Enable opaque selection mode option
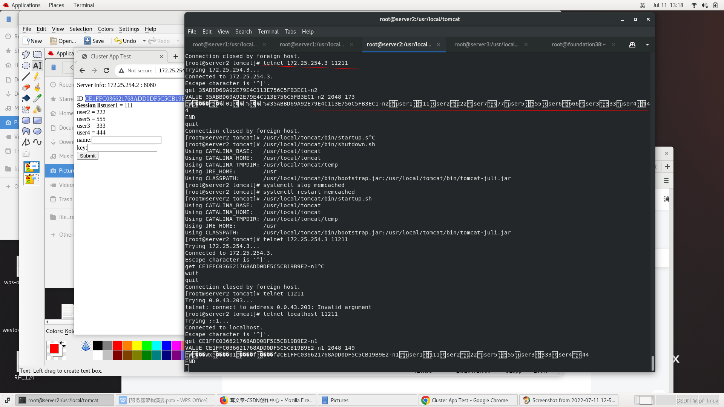 point(32,167)
